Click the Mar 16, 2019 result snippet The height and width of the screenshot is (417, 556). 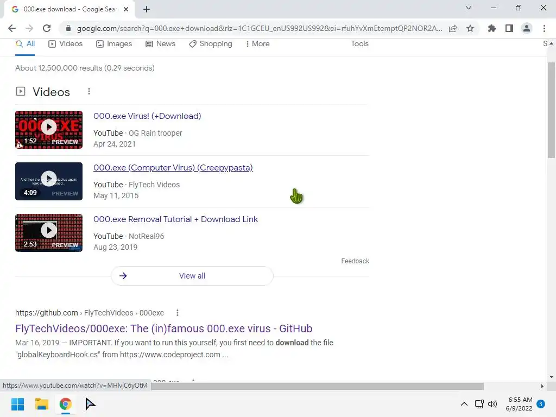174,349
